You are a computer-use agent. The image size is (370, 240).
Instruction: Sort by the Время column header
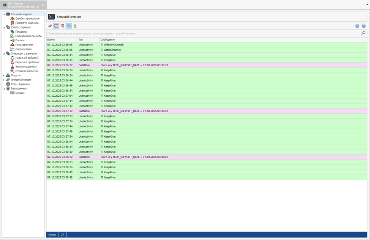[62, 39]
